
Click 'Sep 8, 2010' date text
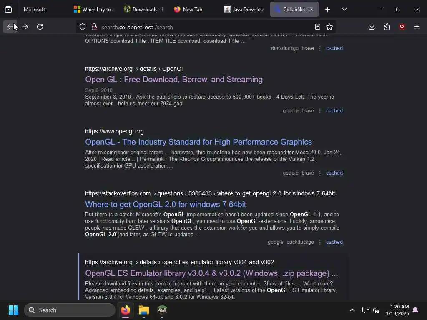(x=98, y=90)
